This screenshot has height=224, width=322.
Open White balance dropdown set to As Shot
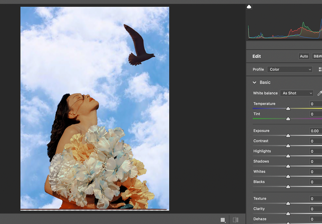297,93
